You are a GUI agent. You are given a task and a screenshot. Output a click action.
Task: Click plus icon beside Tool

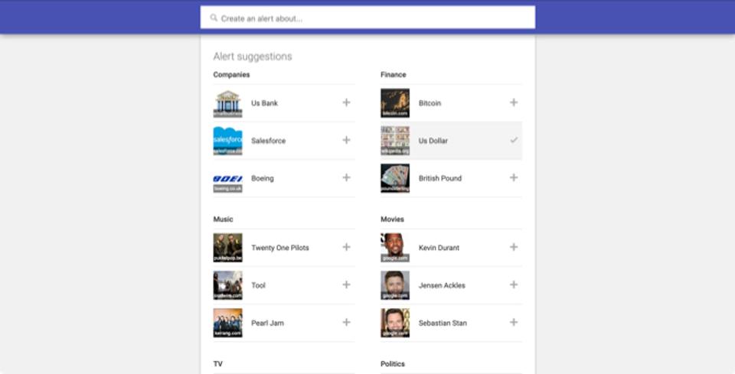point(346,285)
